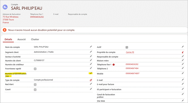Viewport: 188px width, 103px height.
Task: Edit Téléphone 2 pencil icon
Action: coord(182,68)
